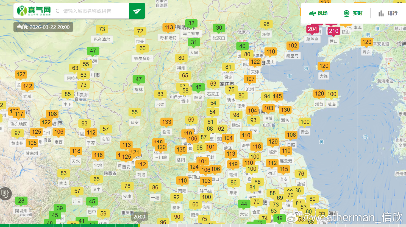This screenshot has width=406, height=227.
Task: Click the 120 marker for 大连
Action: [x=324, y=66]
